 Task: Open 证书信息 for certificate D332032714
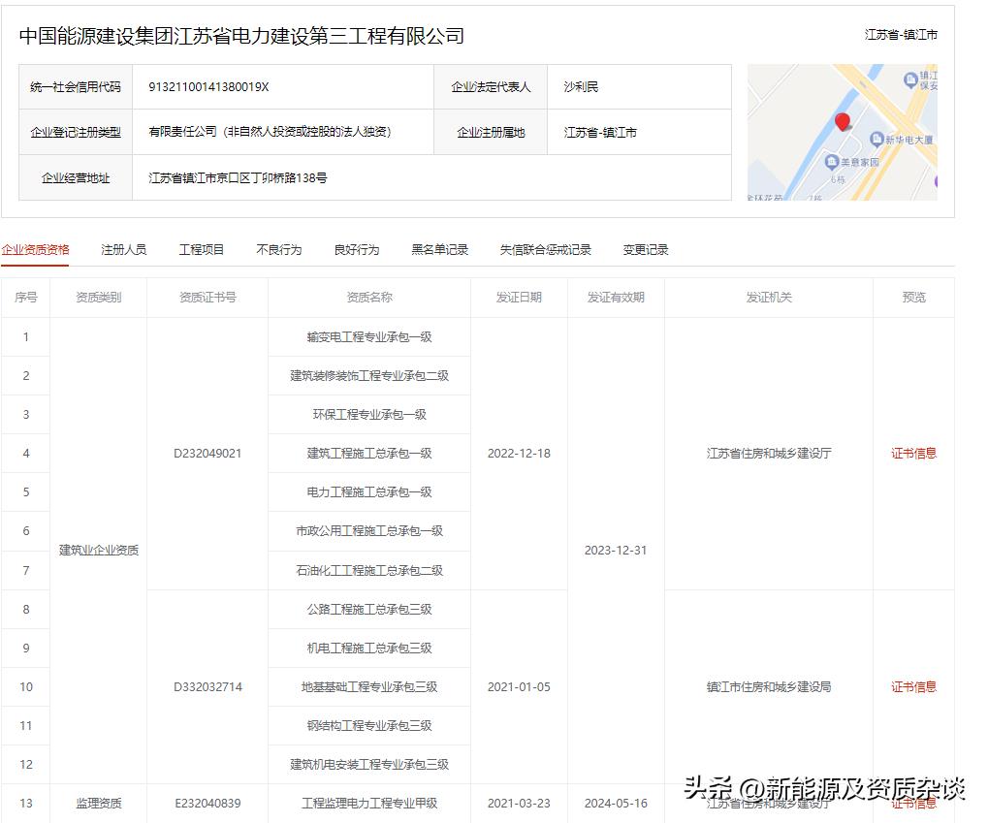pyautogui.click(x=913, y=686)
